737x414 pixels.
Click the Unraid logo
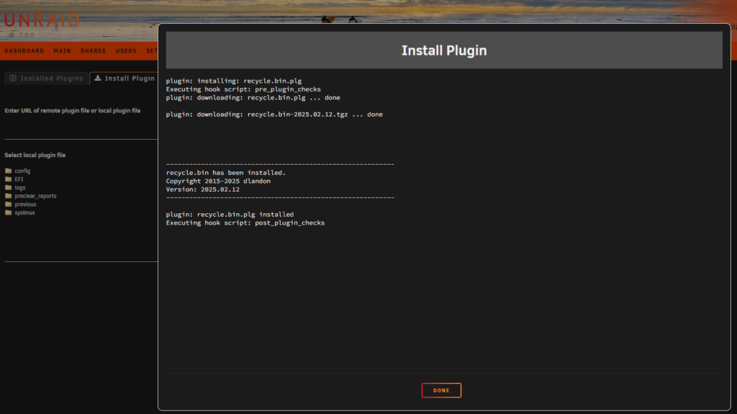41,20
